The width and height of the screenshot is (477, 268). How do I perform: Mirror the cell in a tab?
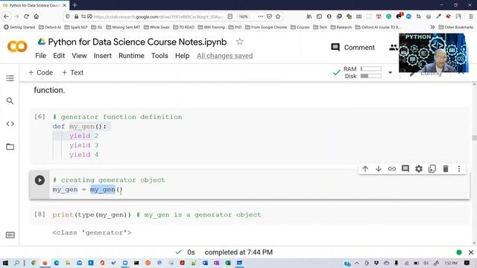pos(432,169)
